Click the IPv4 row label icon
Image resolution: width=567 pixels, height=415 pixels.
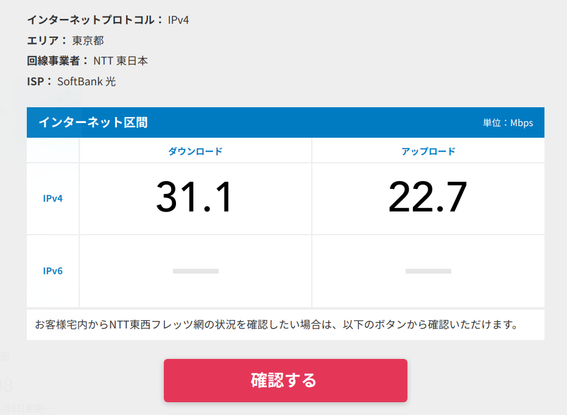[52, 198]
